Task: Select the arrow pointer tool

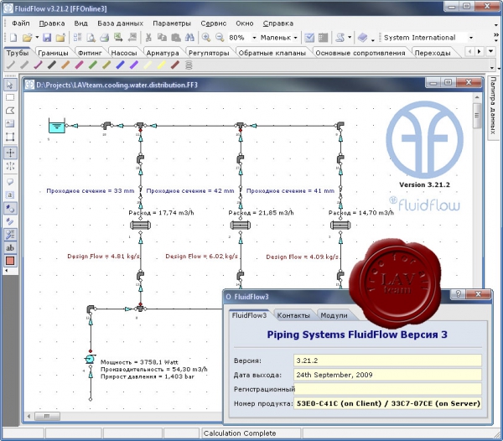Action: point(10,85)
